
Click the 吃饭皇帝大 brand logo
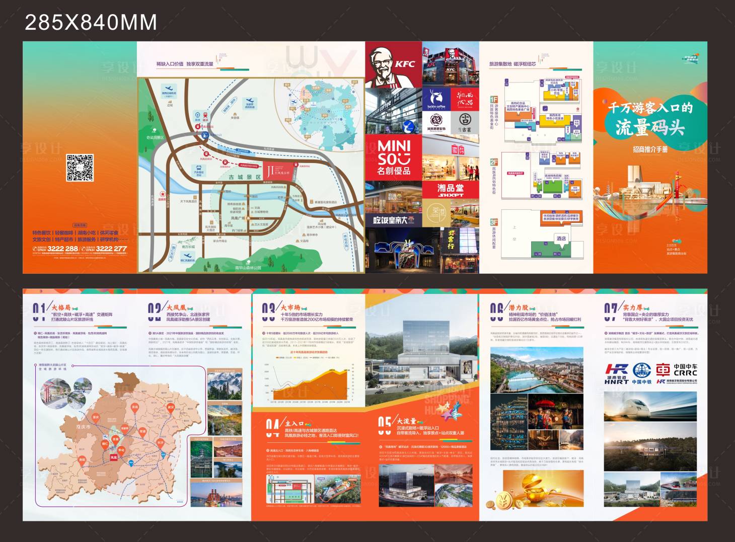tap(394, 220)
